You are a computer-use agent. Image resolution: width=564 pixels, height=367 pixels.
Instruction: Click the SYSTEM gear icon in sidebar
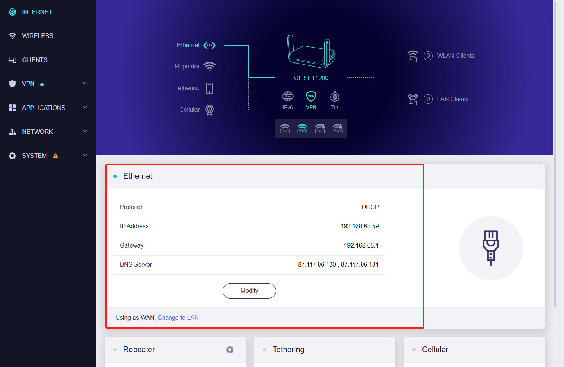pos(12,156)
